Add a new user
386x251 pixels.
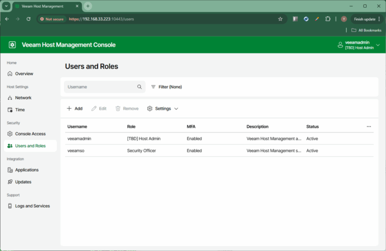74,109
